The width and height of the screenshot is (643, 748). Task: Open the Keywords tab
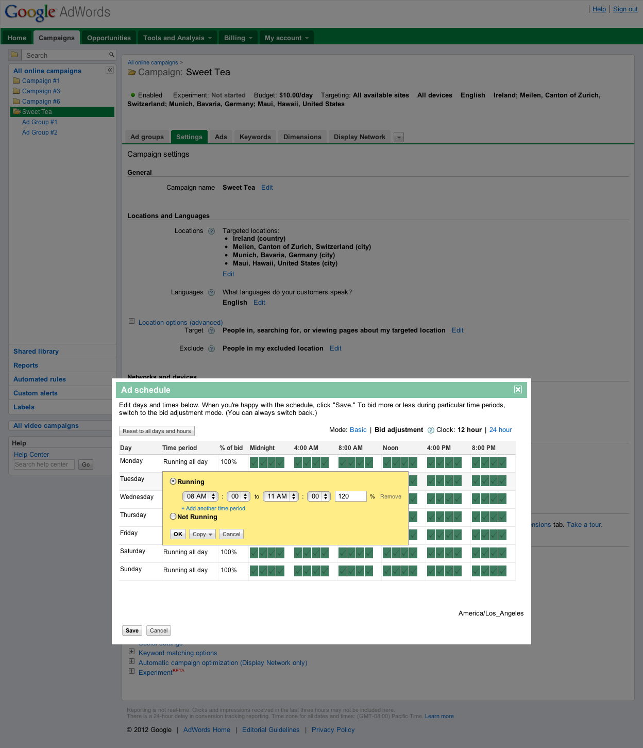point(255,137)
